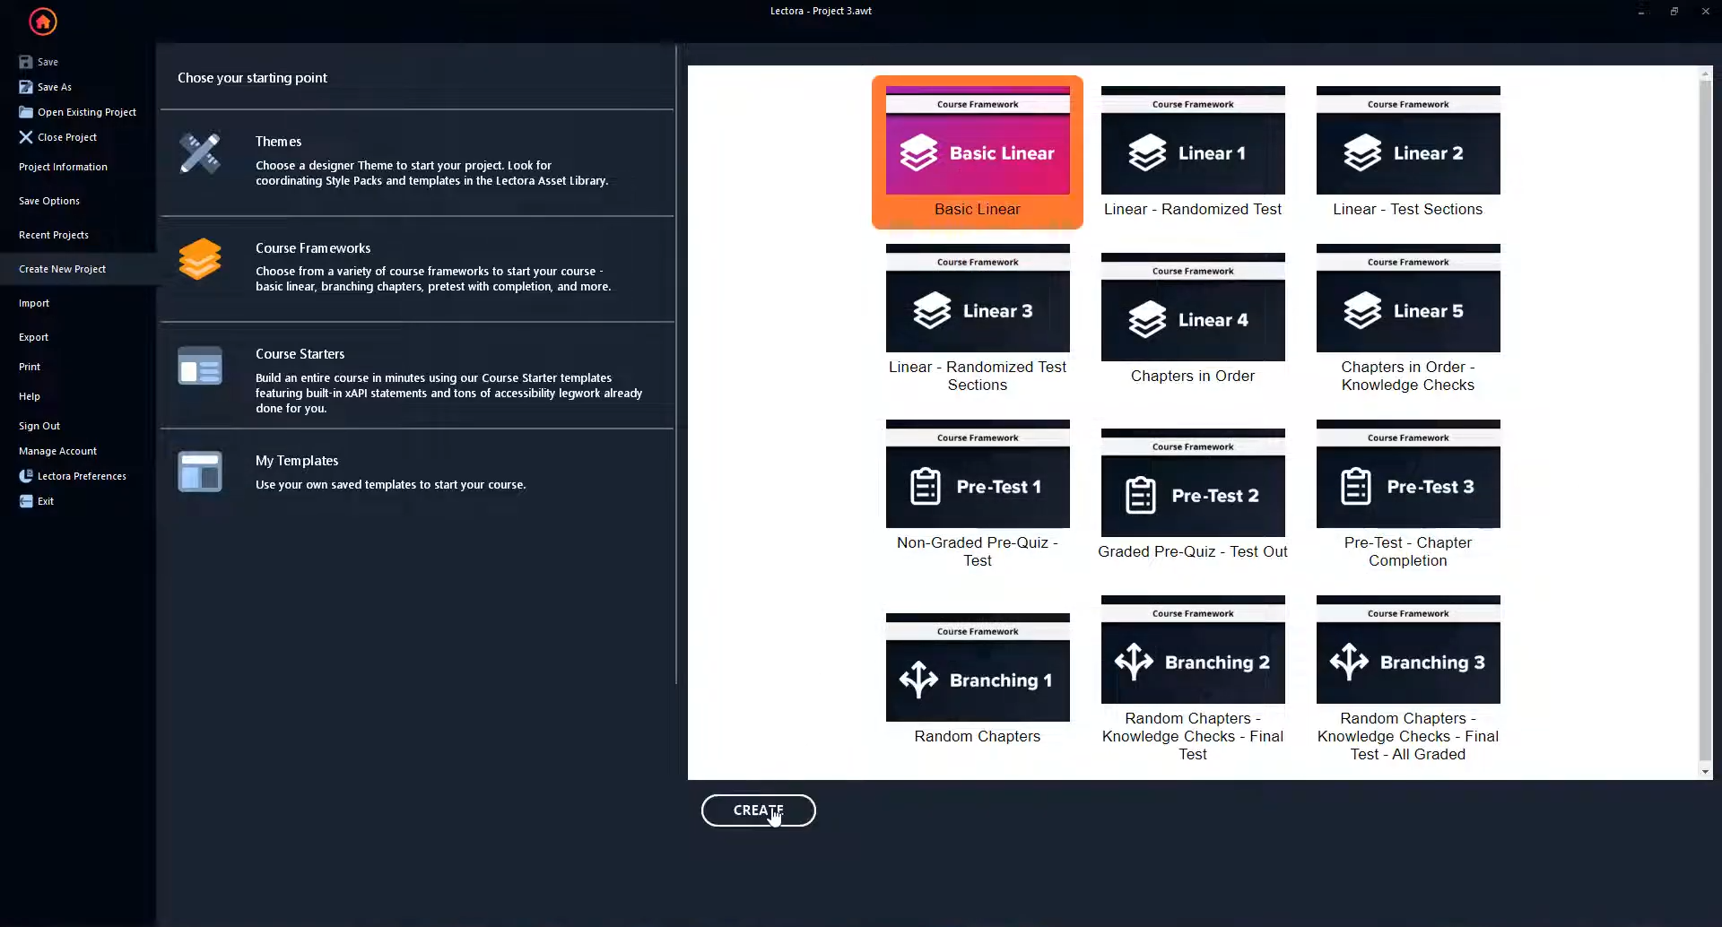Click the Save As icon
This screenshot has height=927, width=1722.
click(26, 87)
